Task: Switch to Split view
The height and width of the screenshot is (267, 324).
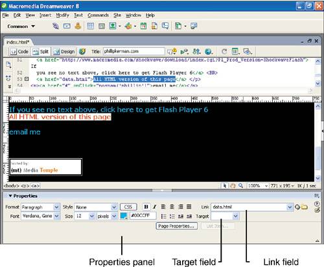Action: pyautogui.click(x=41, y=51)
